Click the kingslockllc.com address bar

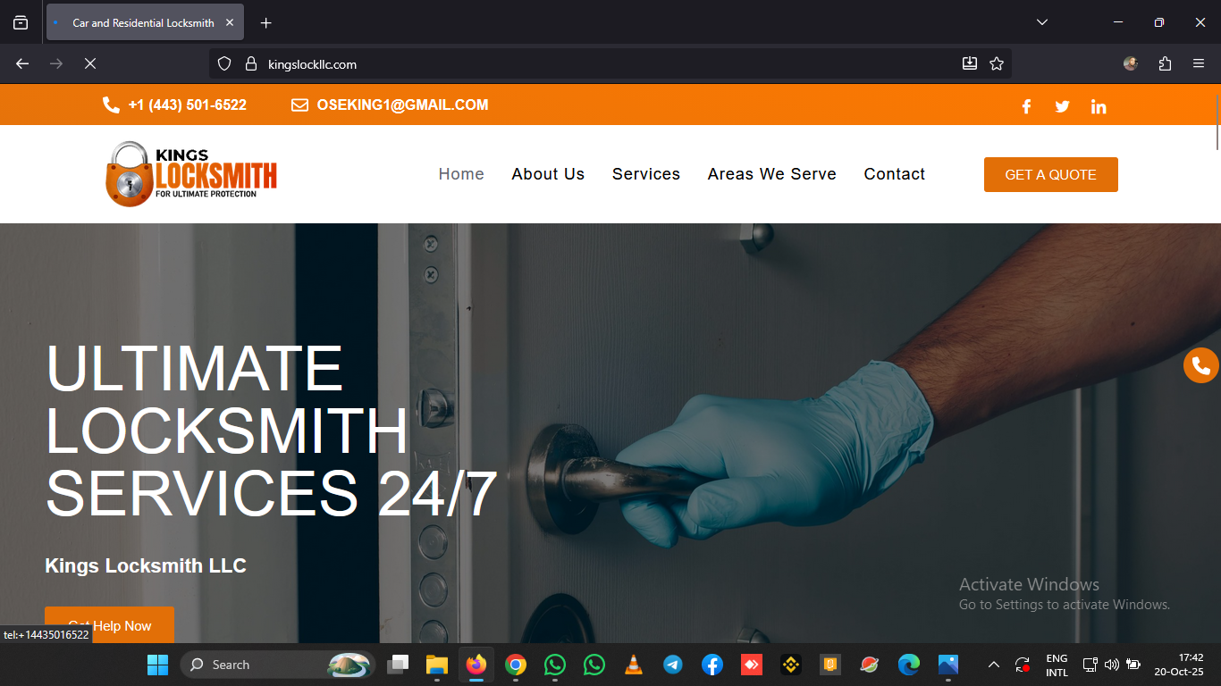pyautogui.click(x=590, y=63)
